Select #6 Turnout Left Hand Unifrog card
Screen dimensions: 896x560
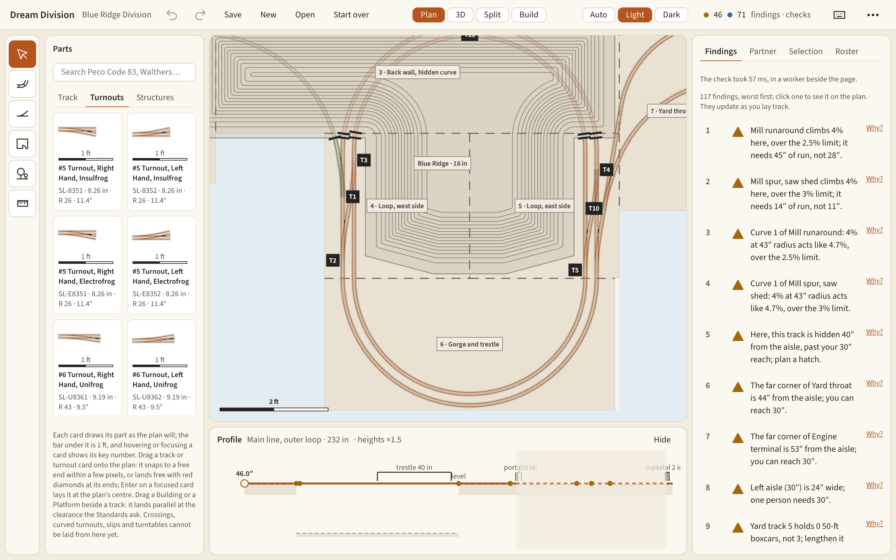[x=161, y=367]
